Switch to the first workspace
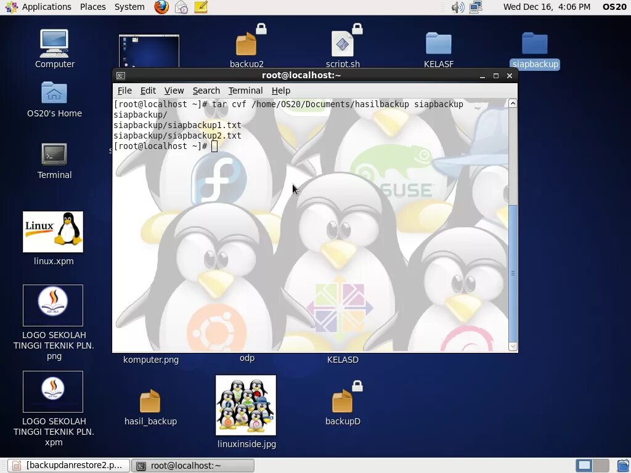This screenshot has width=631, height=473. tap(584, 466)
